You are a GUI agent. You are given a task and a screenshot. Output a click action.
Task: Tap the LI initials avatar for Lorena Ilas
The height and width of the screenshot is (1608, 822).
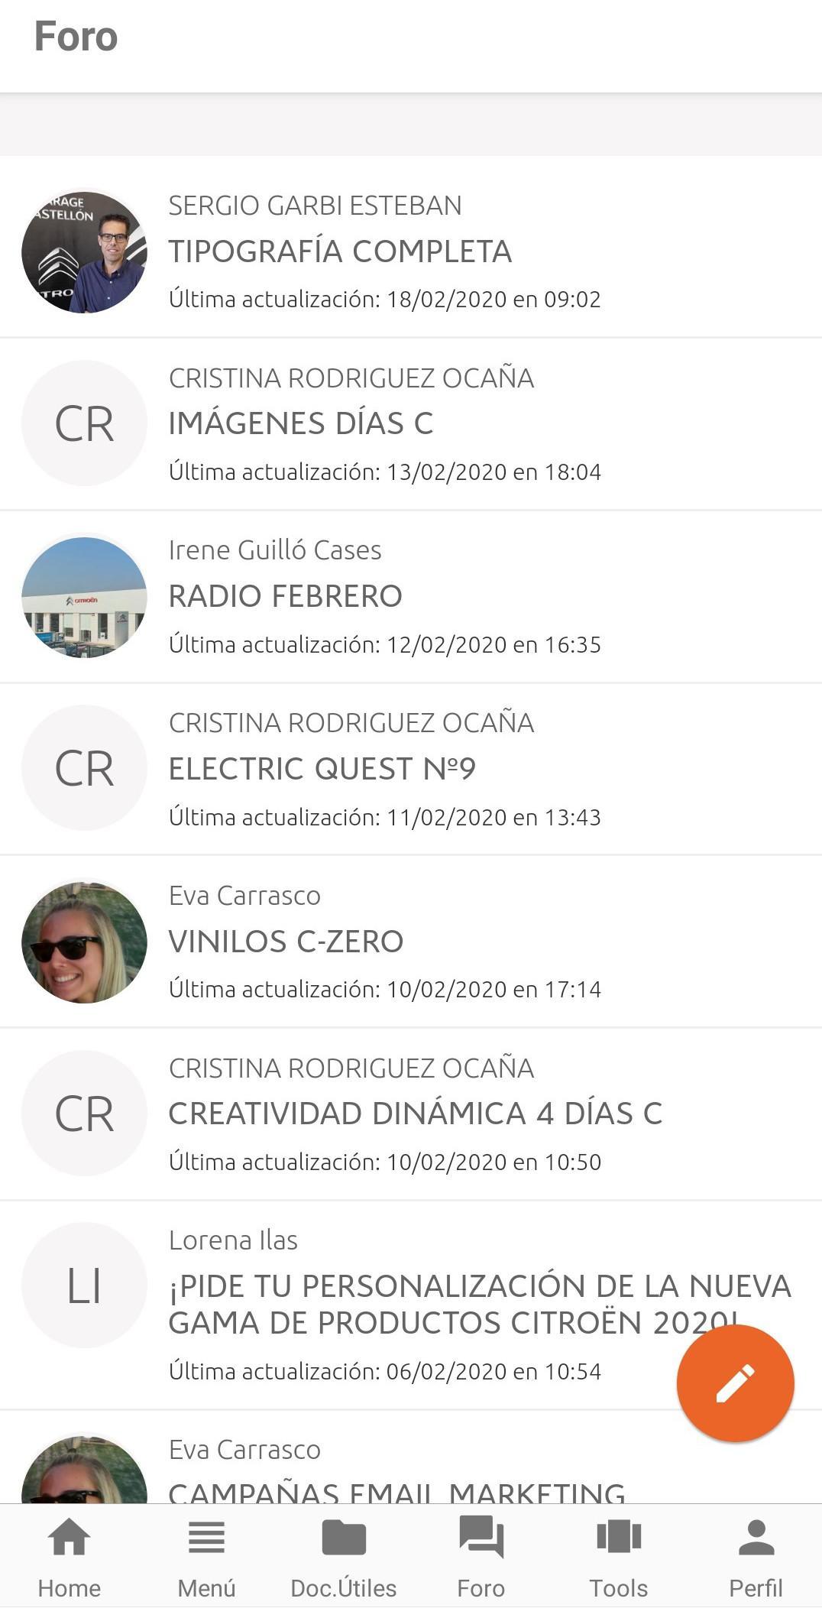(x=84, y=1285)
